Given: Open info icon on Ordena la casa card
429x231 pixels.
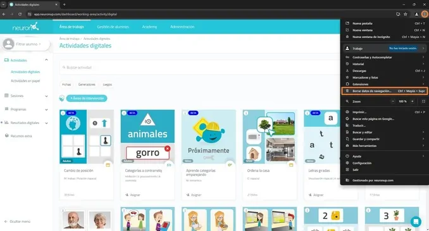Looking at the screenshot, I should (x=246, y=113).
